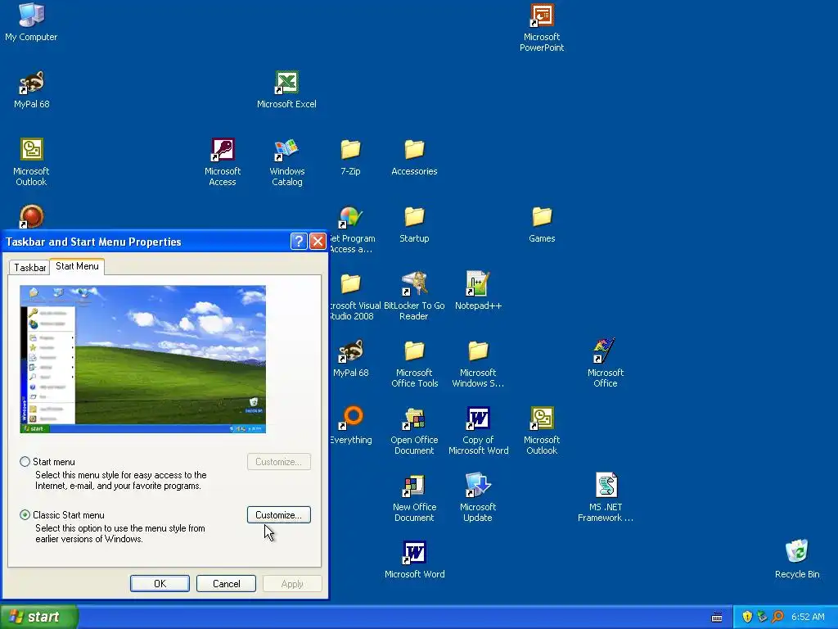Click the on-screen keyboard icon in taskbar
Viewport: 838px width, 629px height.
tap(717, 618)
